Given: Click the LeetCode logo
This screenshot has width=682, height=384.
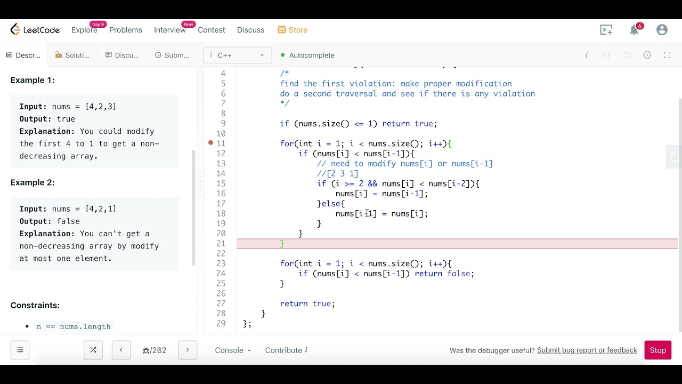Looking at the screenshot, I should 35,30.
